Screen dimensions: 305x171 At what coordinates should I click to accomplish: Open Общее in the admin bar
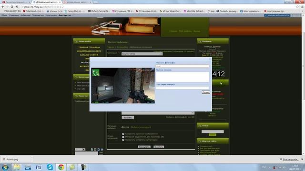pyautogui.click(x=4, y=15)
